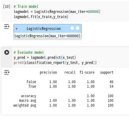Click the print(classification_report(...)) line

pyautogui.click(x=55, y=63)
